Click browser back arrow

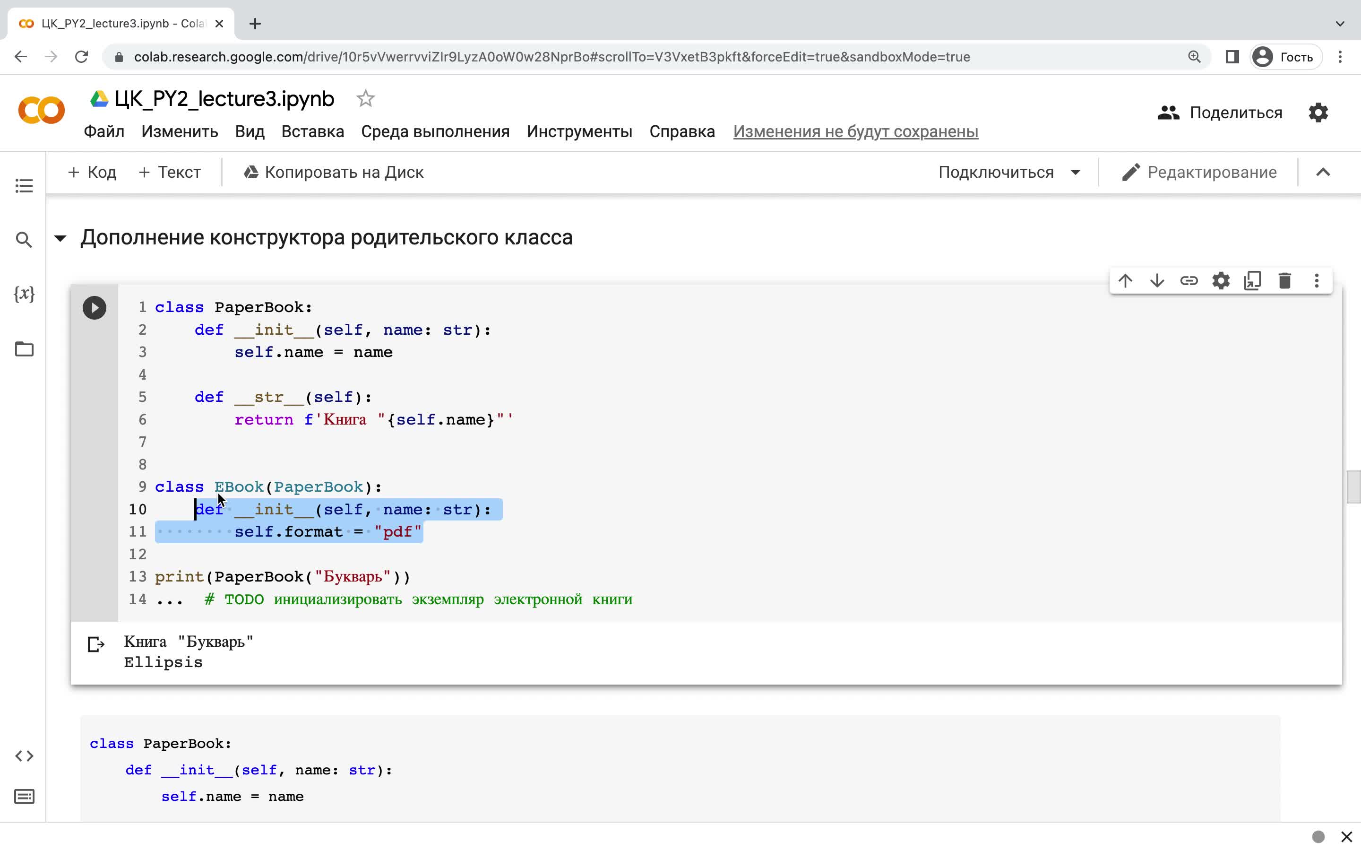pos(21,57)
